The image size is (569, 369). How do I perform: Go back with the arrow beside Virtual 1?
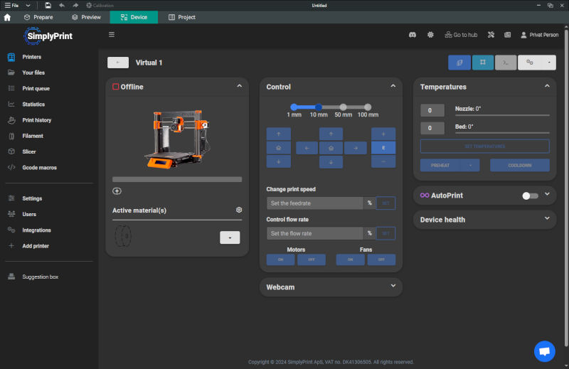(x=118, y=63)
